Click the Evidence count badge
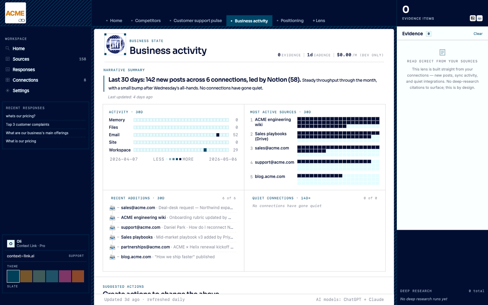Screen dimensions: 488x305 pos(429,34)
